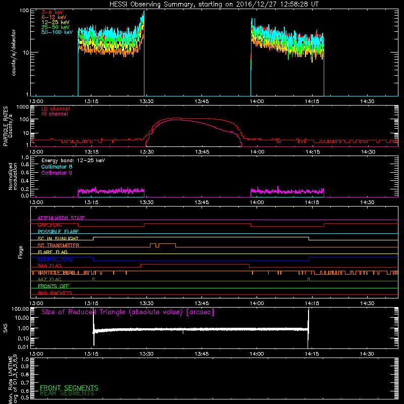Click the raised SAA_FLAG interval segment

[195, 265]
